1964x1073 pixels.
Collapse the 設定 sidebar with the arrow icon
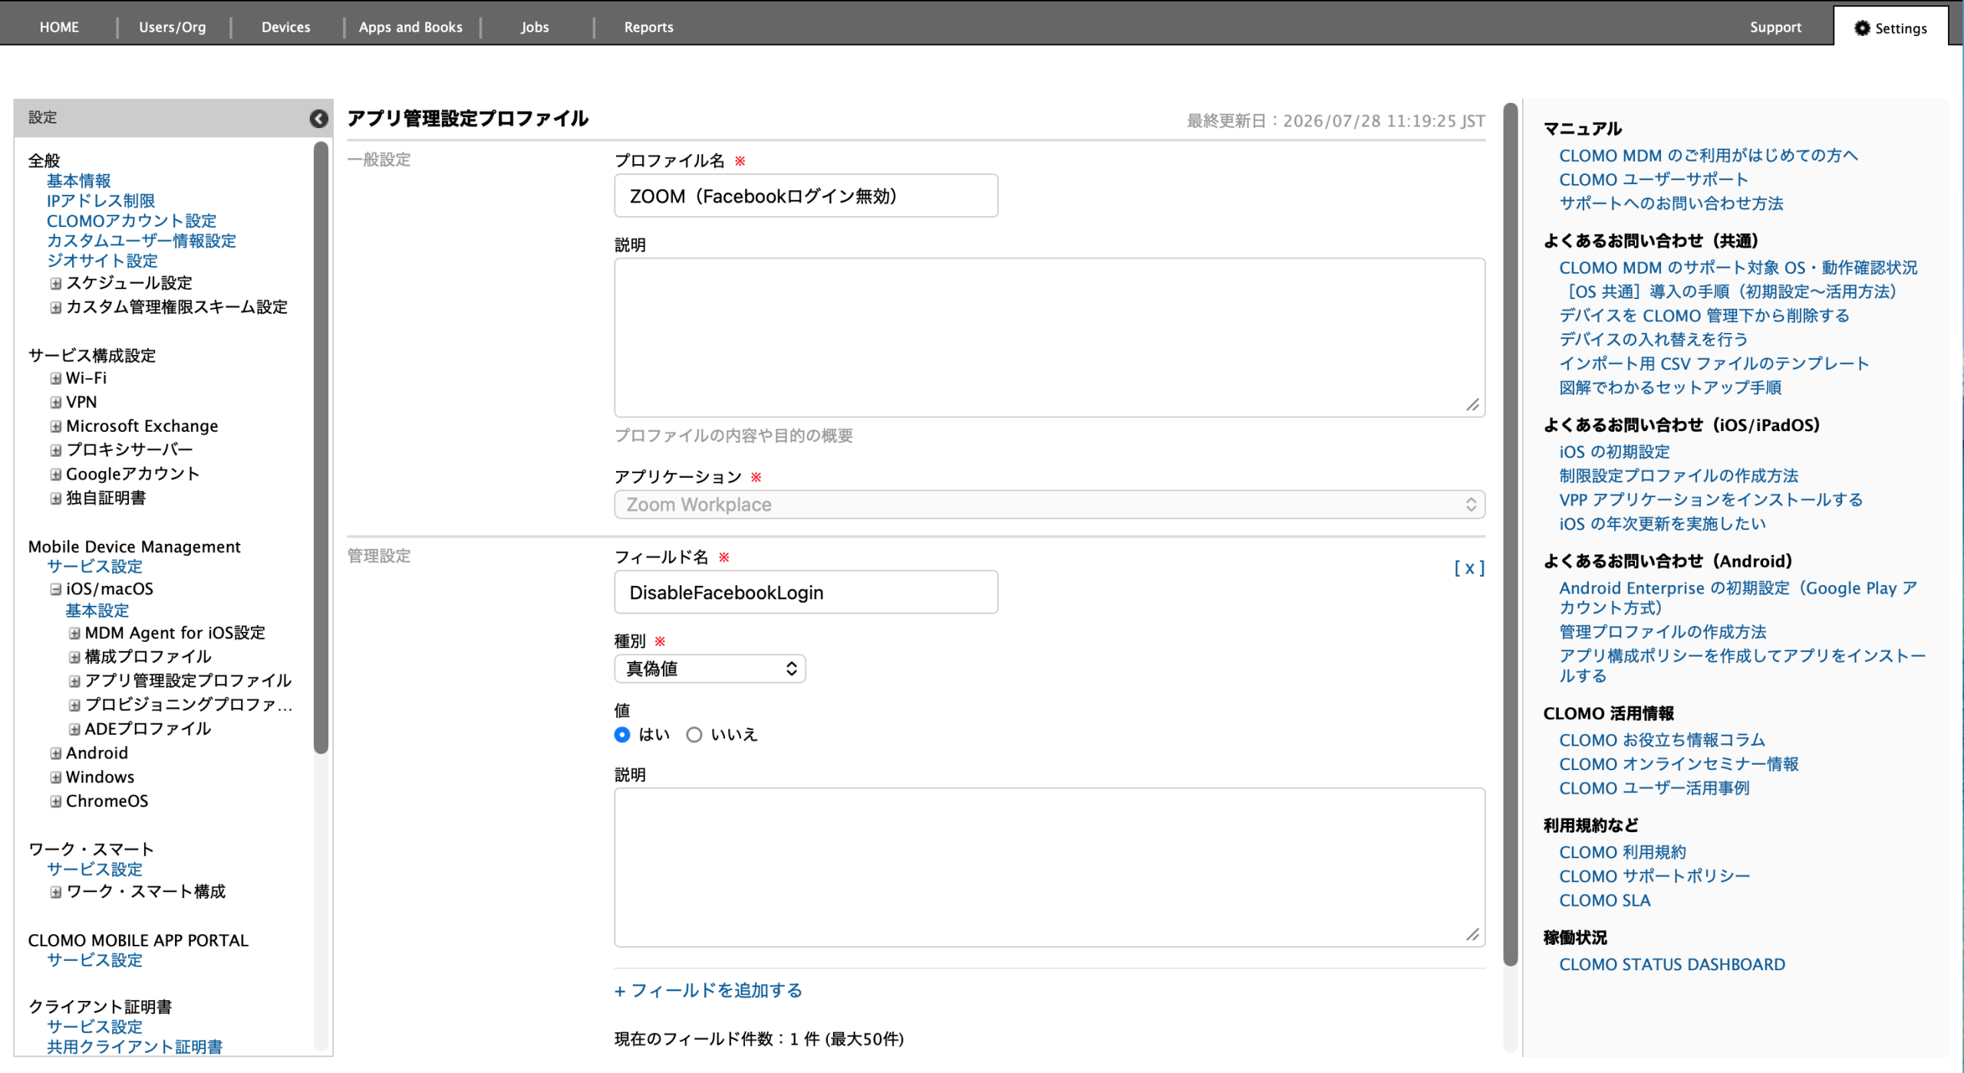pos(318,118)
